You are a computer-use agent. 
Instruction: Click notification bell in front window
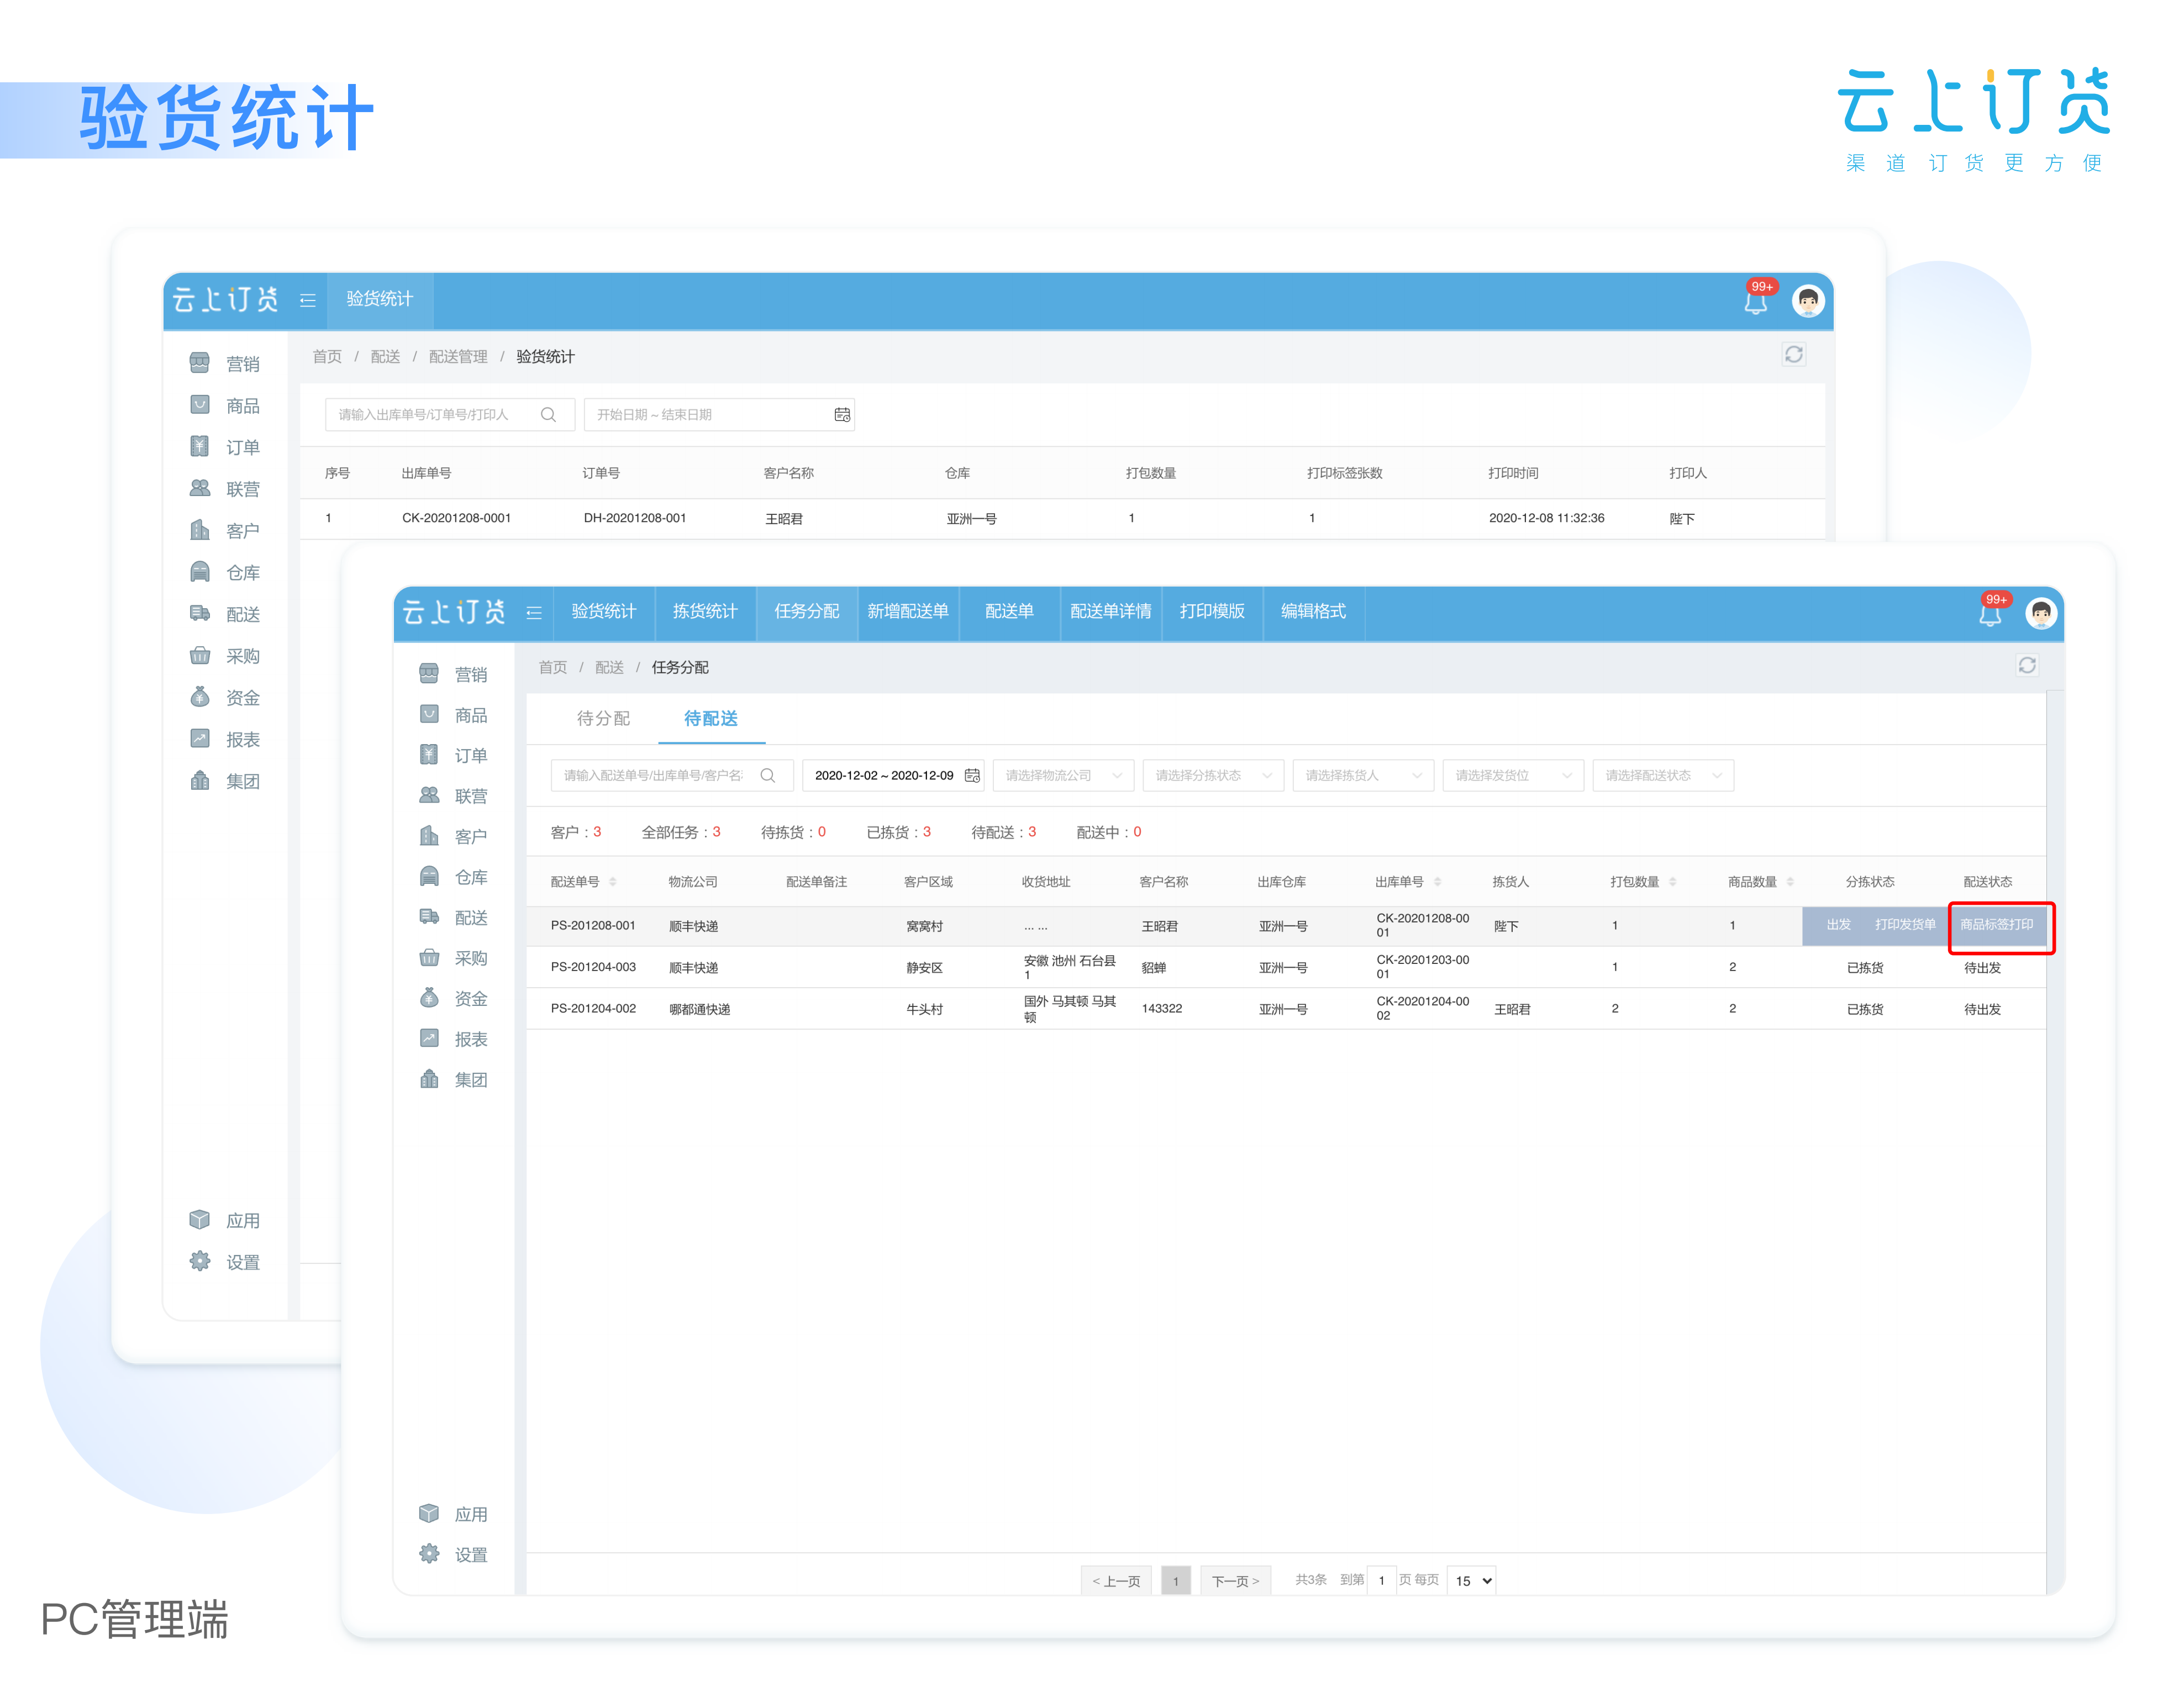[x=1989, y=613]
